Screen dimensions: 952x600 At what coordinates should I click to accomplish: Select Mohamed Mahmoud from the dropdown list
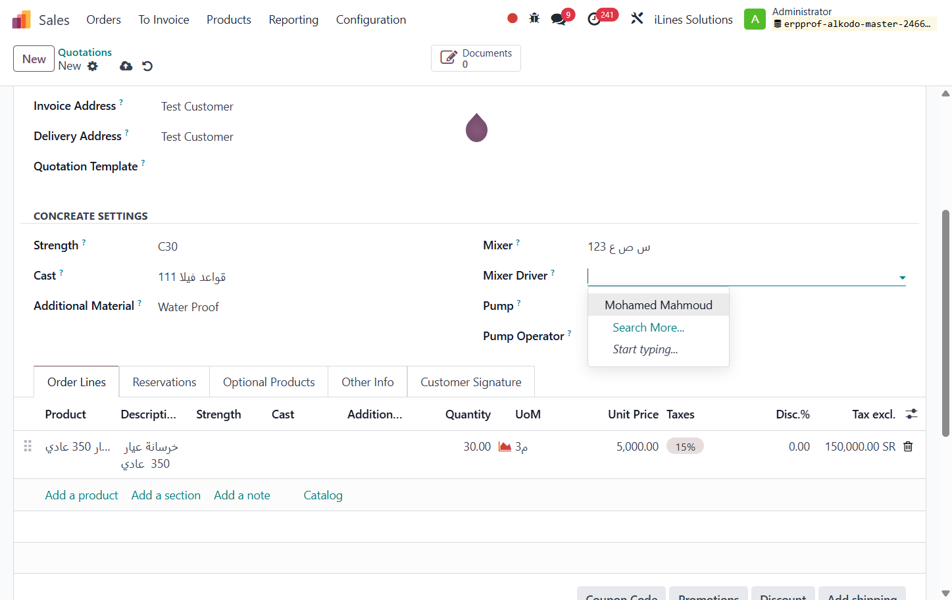click(x=658, y=305)
